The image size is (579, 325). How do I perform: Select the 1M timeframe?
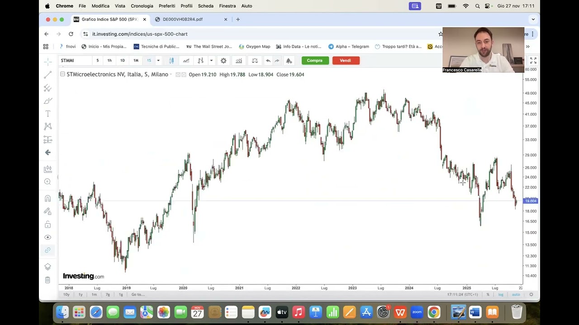pos(136,60)
